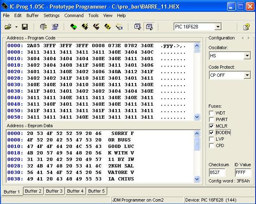Screen dimensions: 256x204
Task: Enable the PWRT fuse checkbox
Action: pyautogui.click(x=211, y=119)
